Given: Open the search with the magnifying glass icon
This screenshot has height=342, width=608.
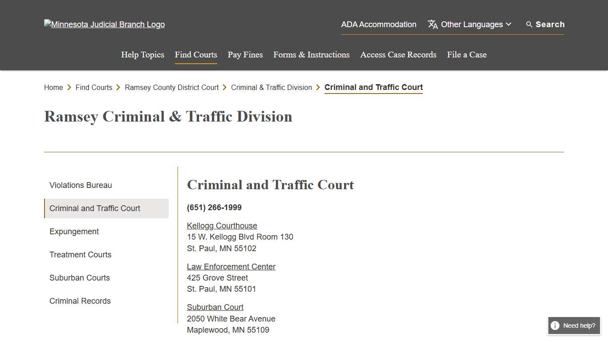Looking at the screenshot, I should click(x=529, y=24).
